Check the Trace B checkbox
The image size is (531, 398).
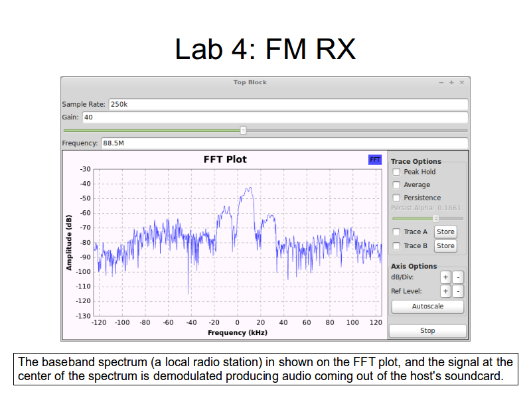point(396,246)
